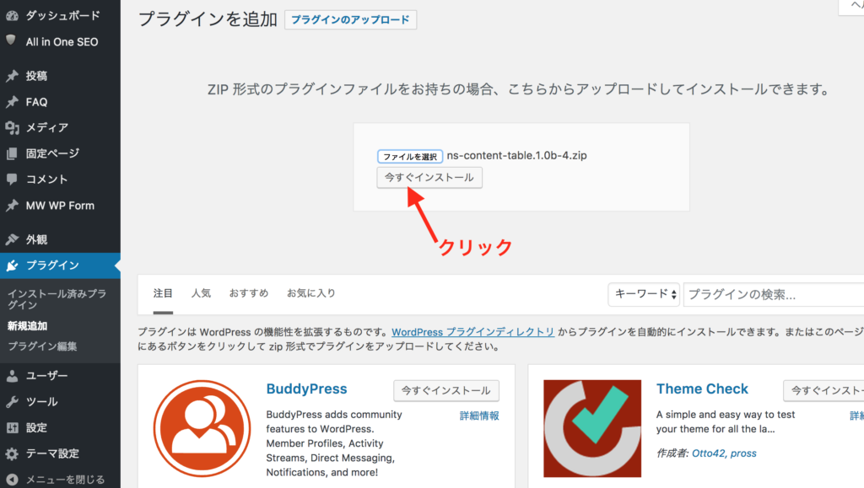The width and height of the screenshot is (864, 488).
Task: Click the Dashboard palette icon in sidebar
Action: click(12, 15)
